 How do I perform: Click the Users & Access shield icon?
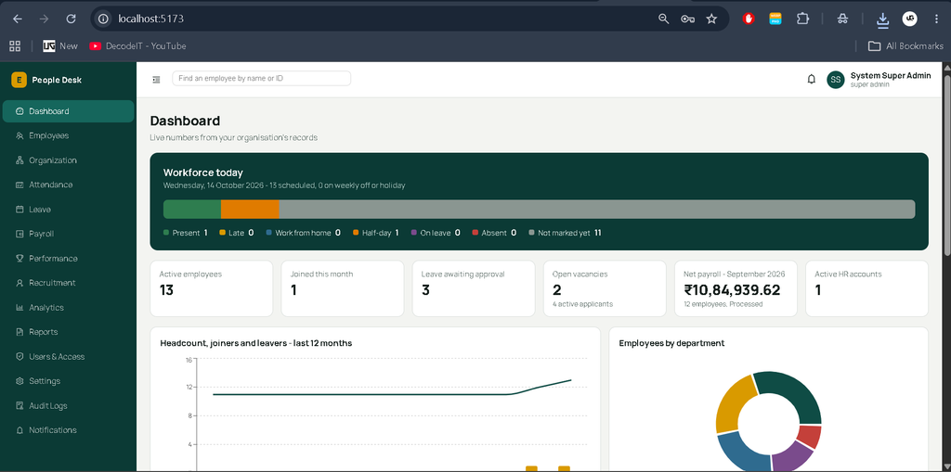20,357
